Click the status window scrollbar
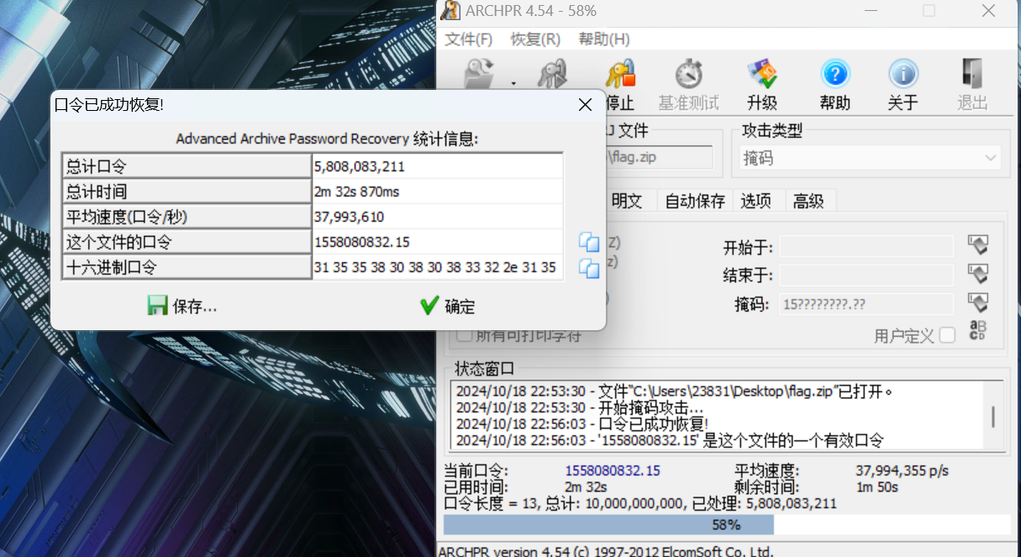The image size is (1021, 557). 993,416
